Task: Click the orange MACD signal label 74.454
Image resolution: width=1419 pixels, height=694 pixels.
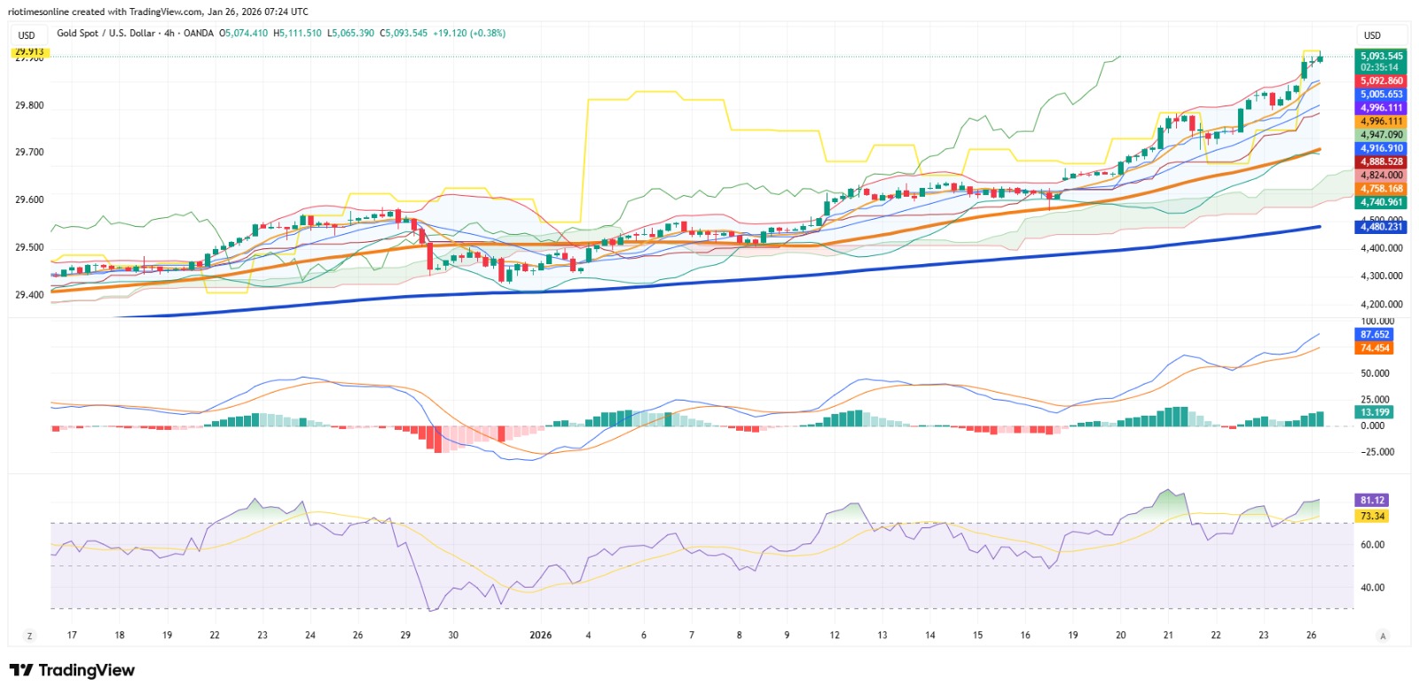Action: point(1375,348)
